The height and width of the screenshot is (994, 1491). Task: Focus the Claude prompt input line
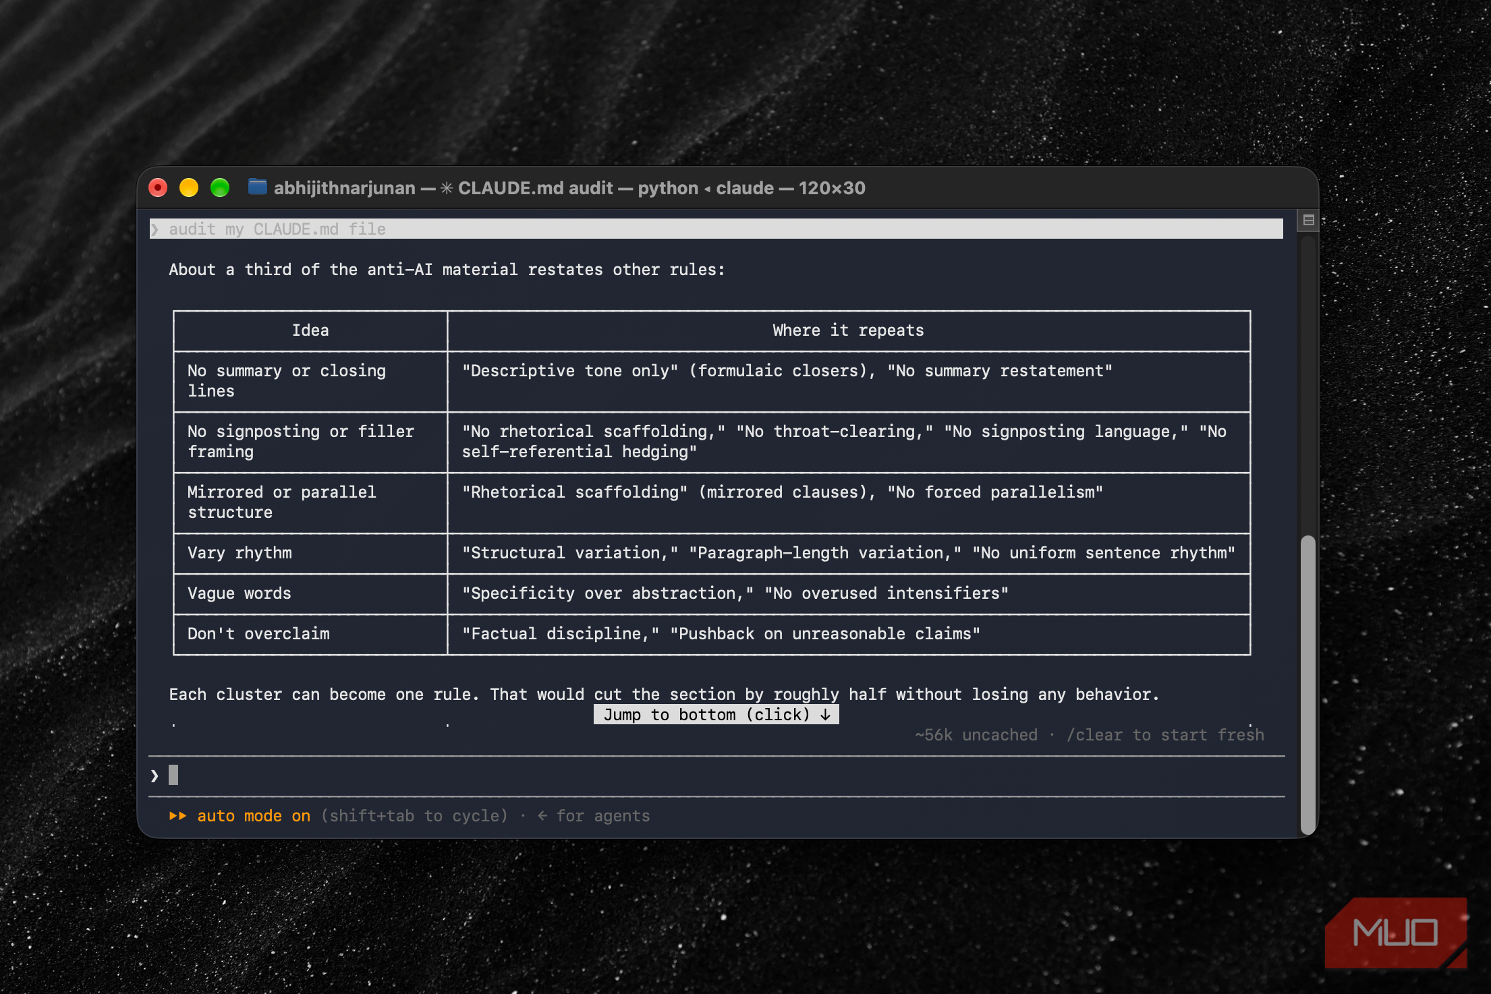click(x=716, y=776)
